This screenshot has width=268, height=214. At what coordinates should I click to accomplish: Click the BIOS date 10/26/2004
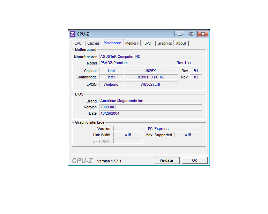[151, 113]
